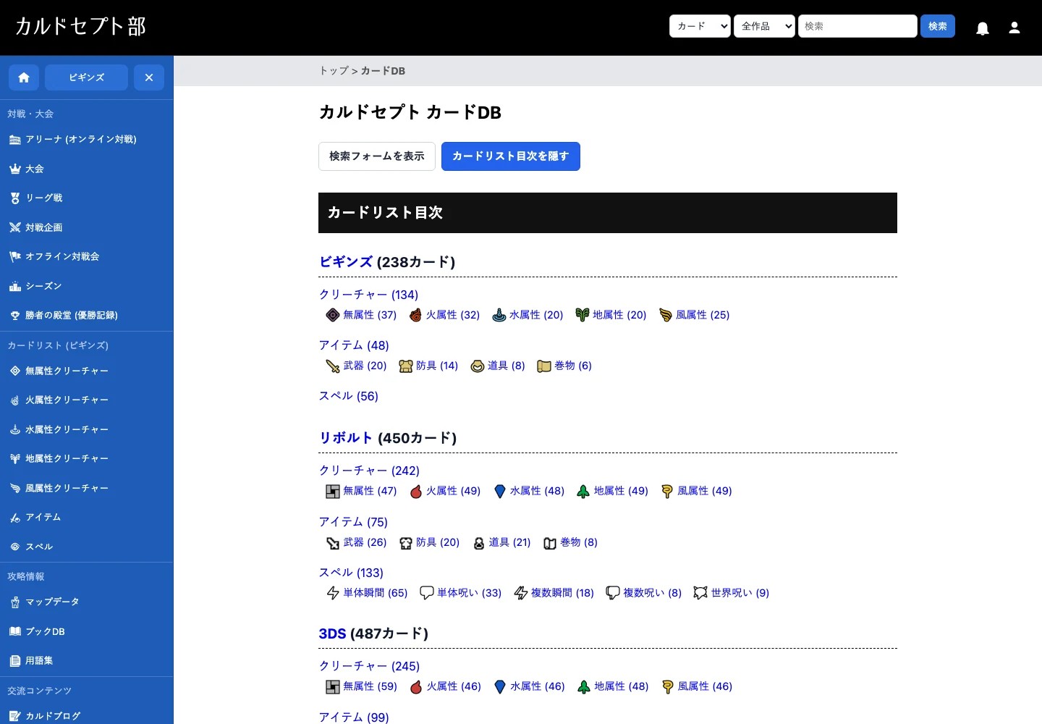Show the search form via 検索フォームを表示
Viewport: 1042px width, 724px height.
click(377, 156)
